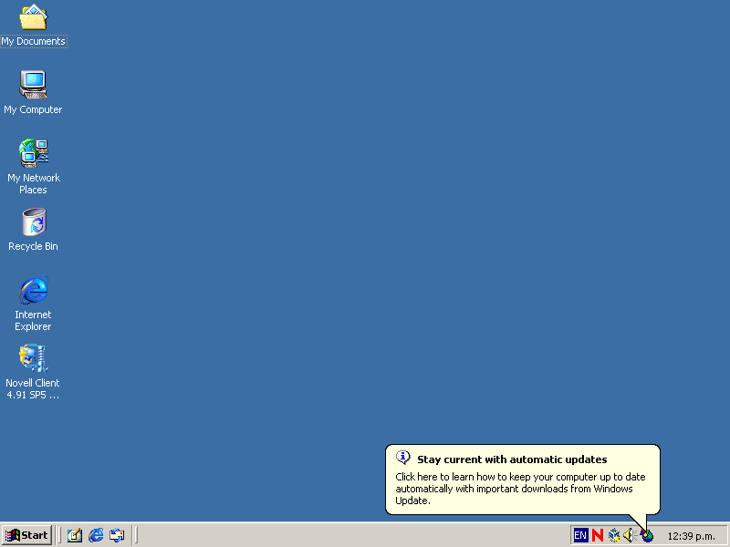The image size is (730, 547).
Task: Click the EN language indicator in tray
Action: [580, 535]
